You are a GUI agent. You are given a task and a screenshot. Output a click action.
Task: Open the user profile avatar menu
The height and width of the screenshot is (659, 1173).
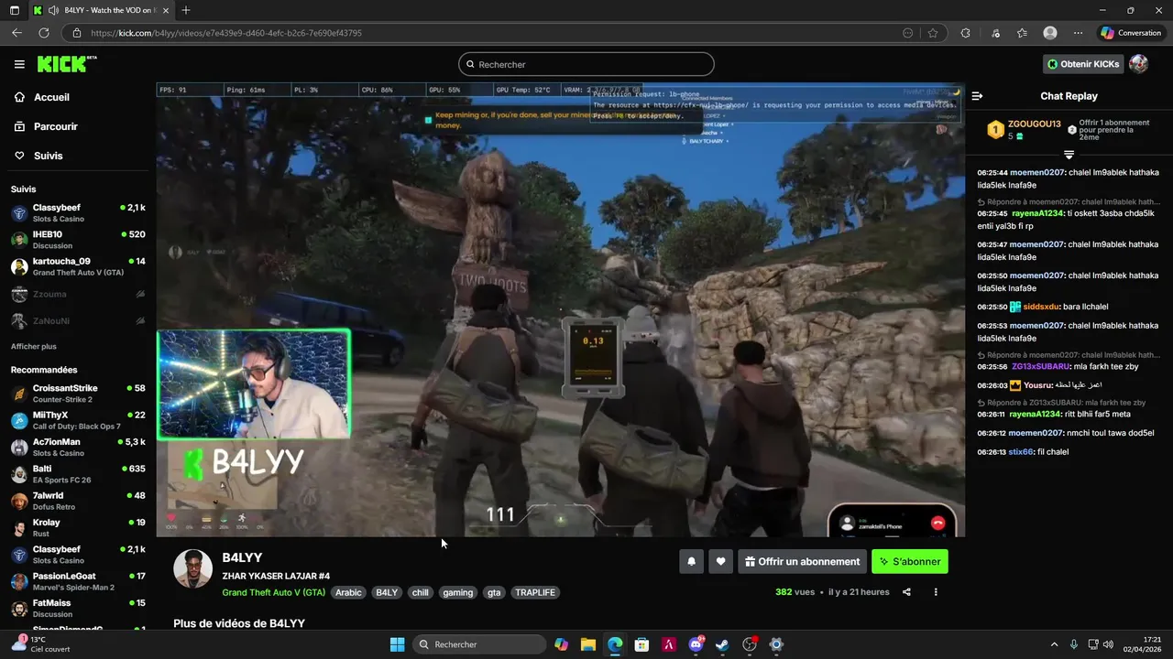[1139, 64]
